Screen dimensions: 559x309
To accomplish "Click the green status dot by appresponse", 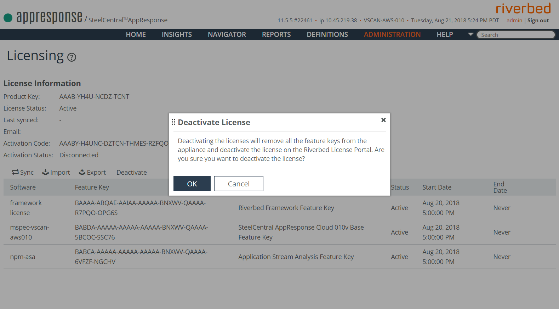I will 8,17.
